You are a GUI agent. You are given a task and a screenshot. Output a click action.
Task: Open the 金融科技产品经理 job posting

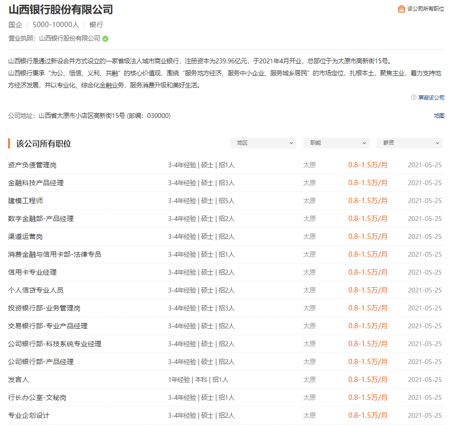point(36,183)
